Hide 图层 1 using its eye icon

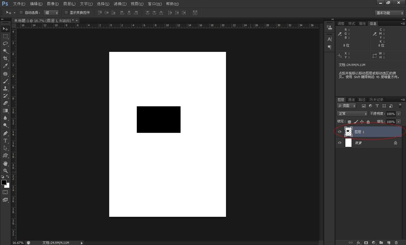(340, 132)
